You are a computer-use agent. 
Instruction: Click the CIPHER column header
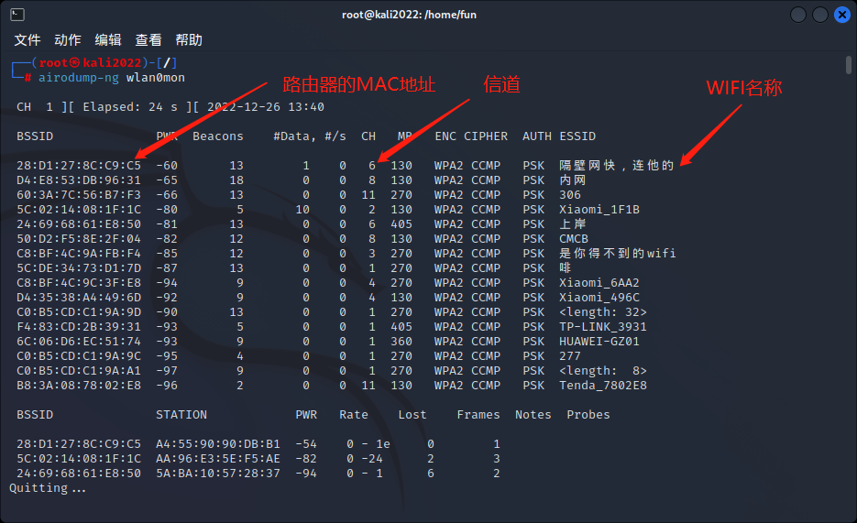click(486, 136)
